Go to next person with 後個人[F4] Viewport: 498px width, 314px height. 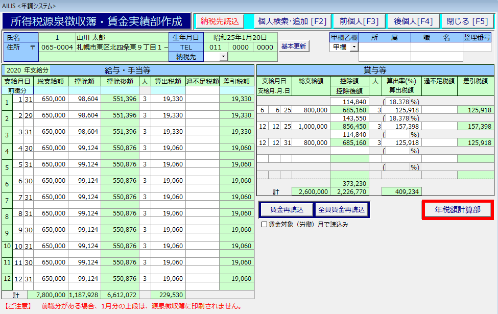(413, 21)
